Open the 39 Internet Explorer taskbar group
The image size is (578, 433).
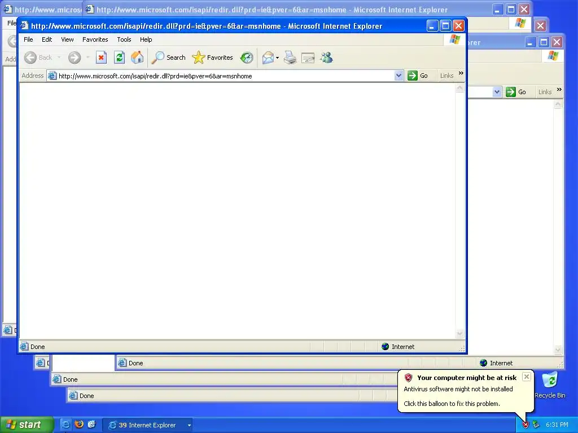147,425
